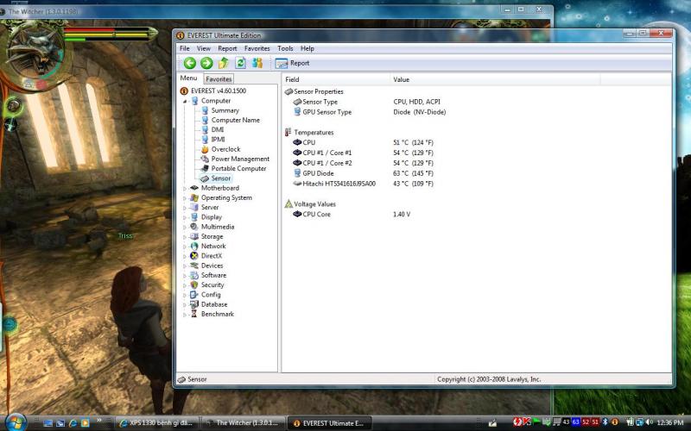Screen dimensions: 691x431
Task: Click the green Back arrow toolbar icon
Action: [189, 63]
